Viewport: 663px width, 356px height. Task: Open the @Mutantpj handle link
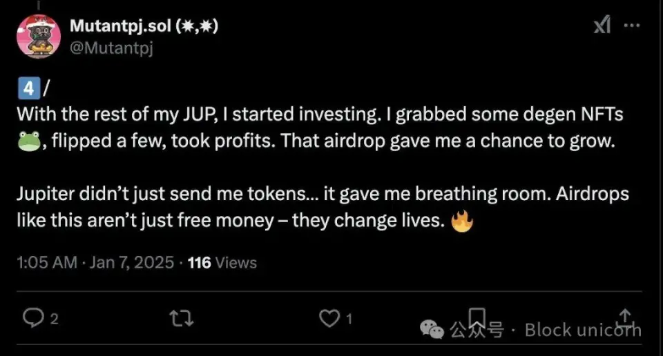point(111,47)
